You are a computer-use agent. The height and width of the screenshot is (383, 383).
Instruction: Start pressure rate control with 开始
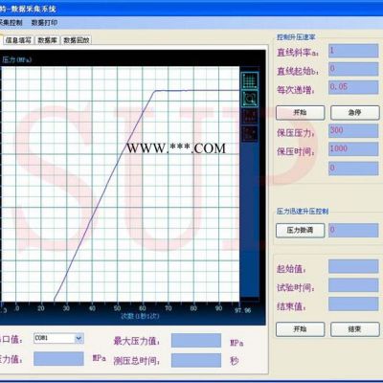point(300,112)
